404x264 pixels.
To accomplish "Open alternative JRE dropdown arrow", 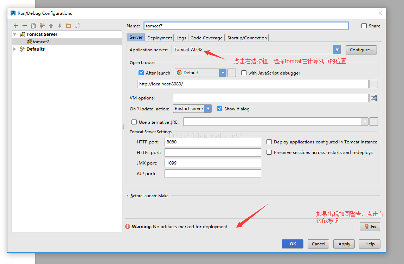I will [x=365, y=122].
